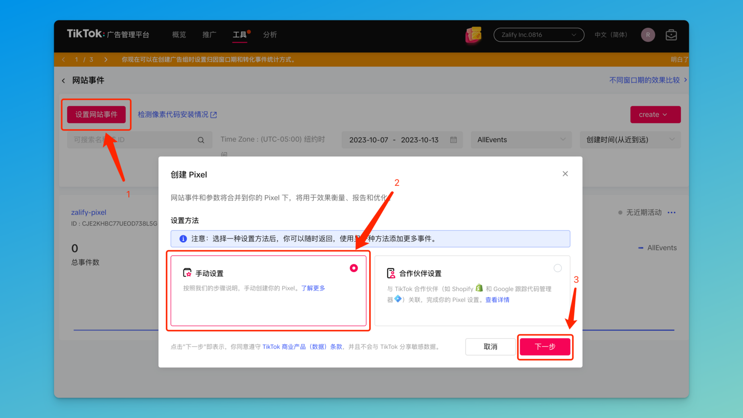Open the user avatar R menu
Screen dimensions: 743x418
tap(648, 35)
